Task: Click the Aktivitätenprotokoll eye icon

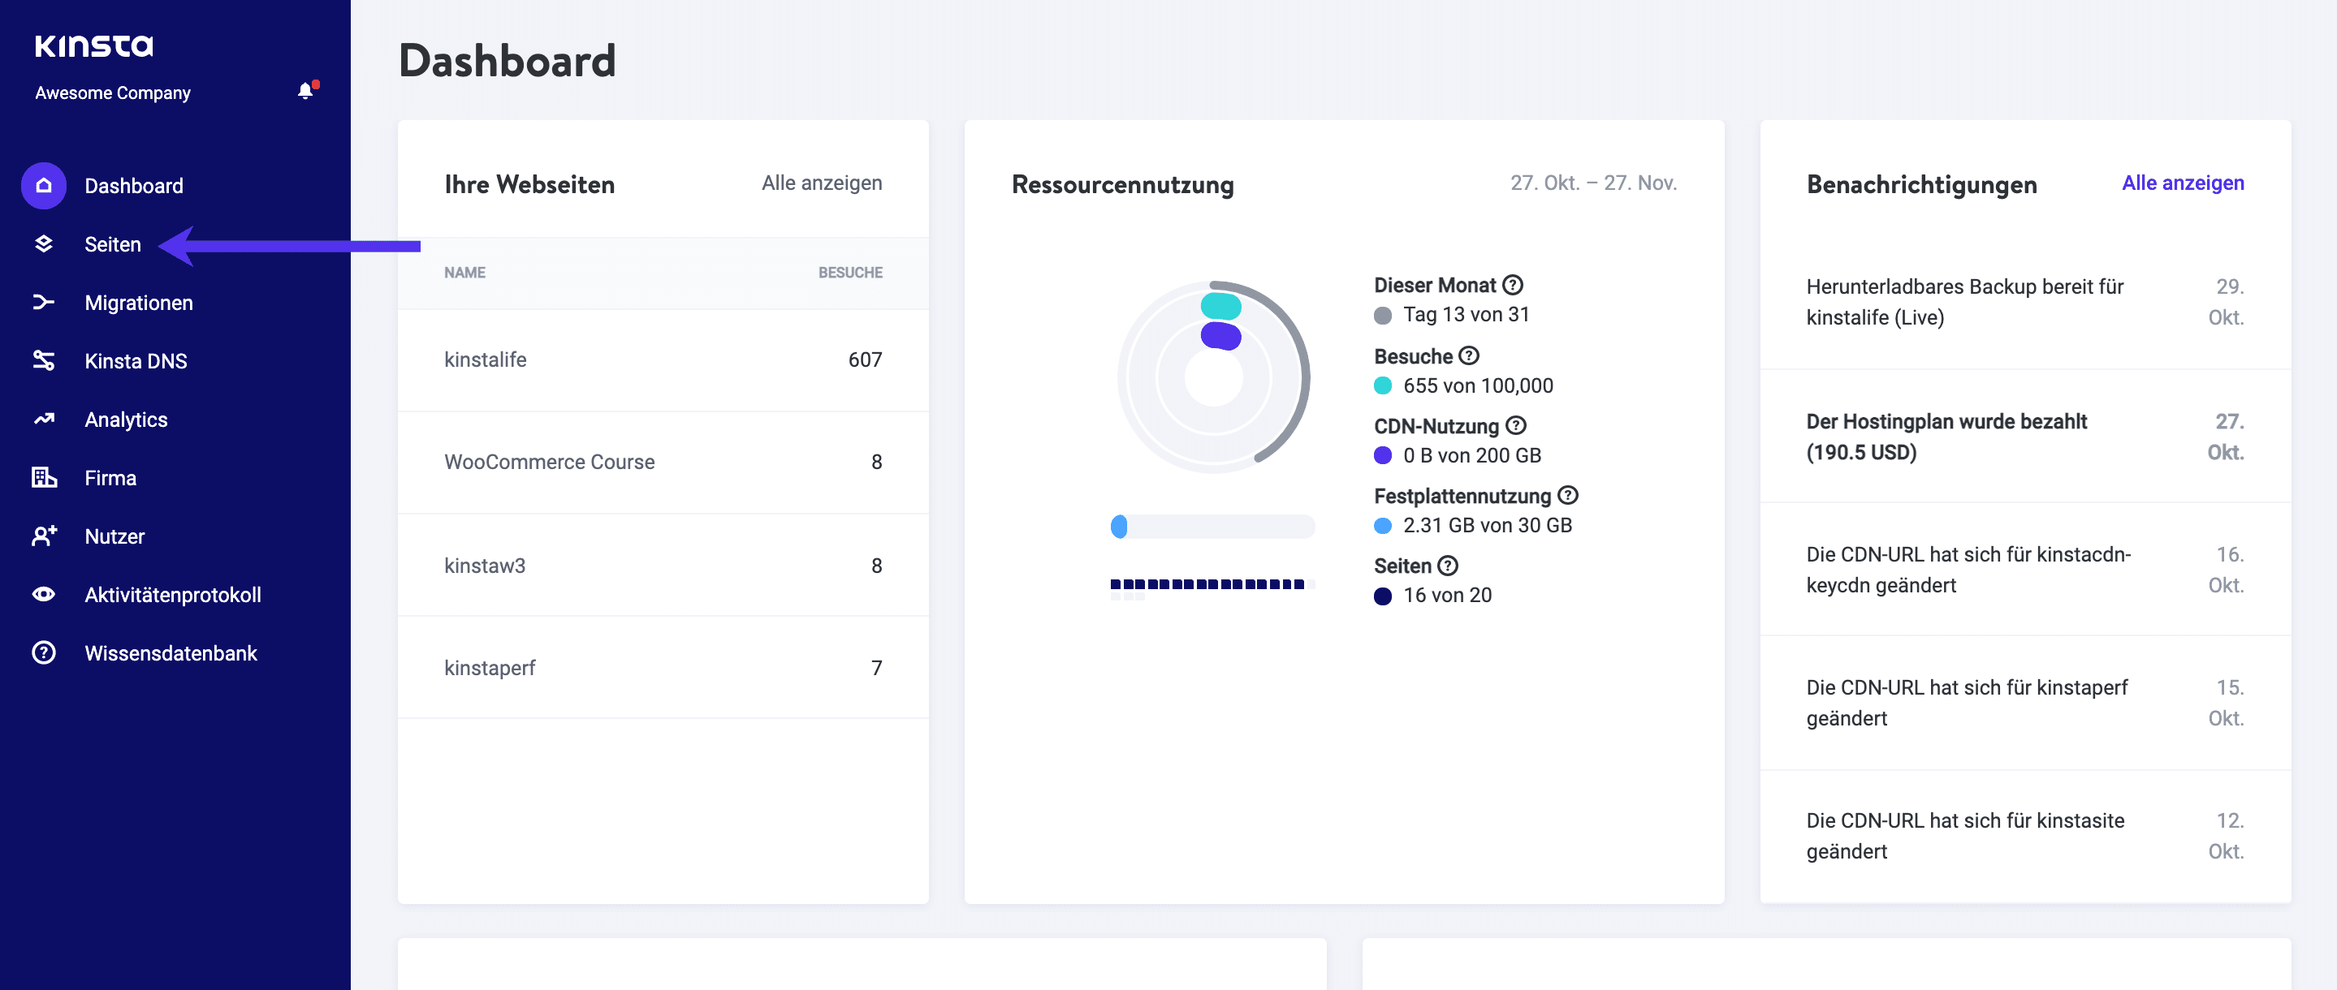Action: point(44,594)
